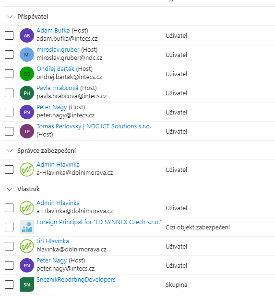The image size is (275, 307).
Task: Click Jiří Hlavinka's logo avatar
Action: point(27,246)
